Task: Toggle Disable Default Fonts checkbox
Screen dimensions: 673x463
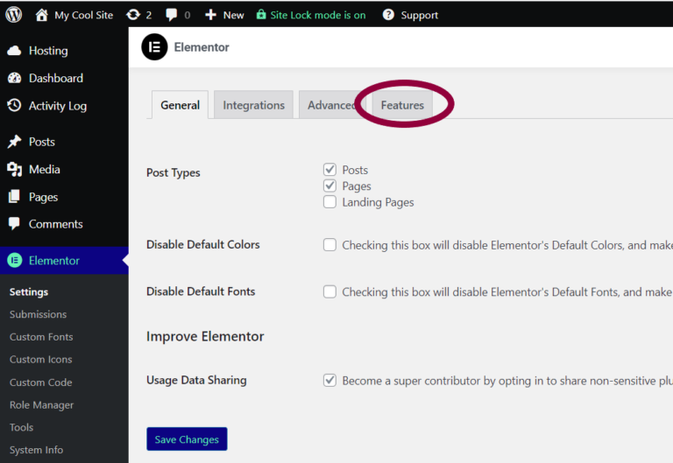Action: click(x=330, y=292)
